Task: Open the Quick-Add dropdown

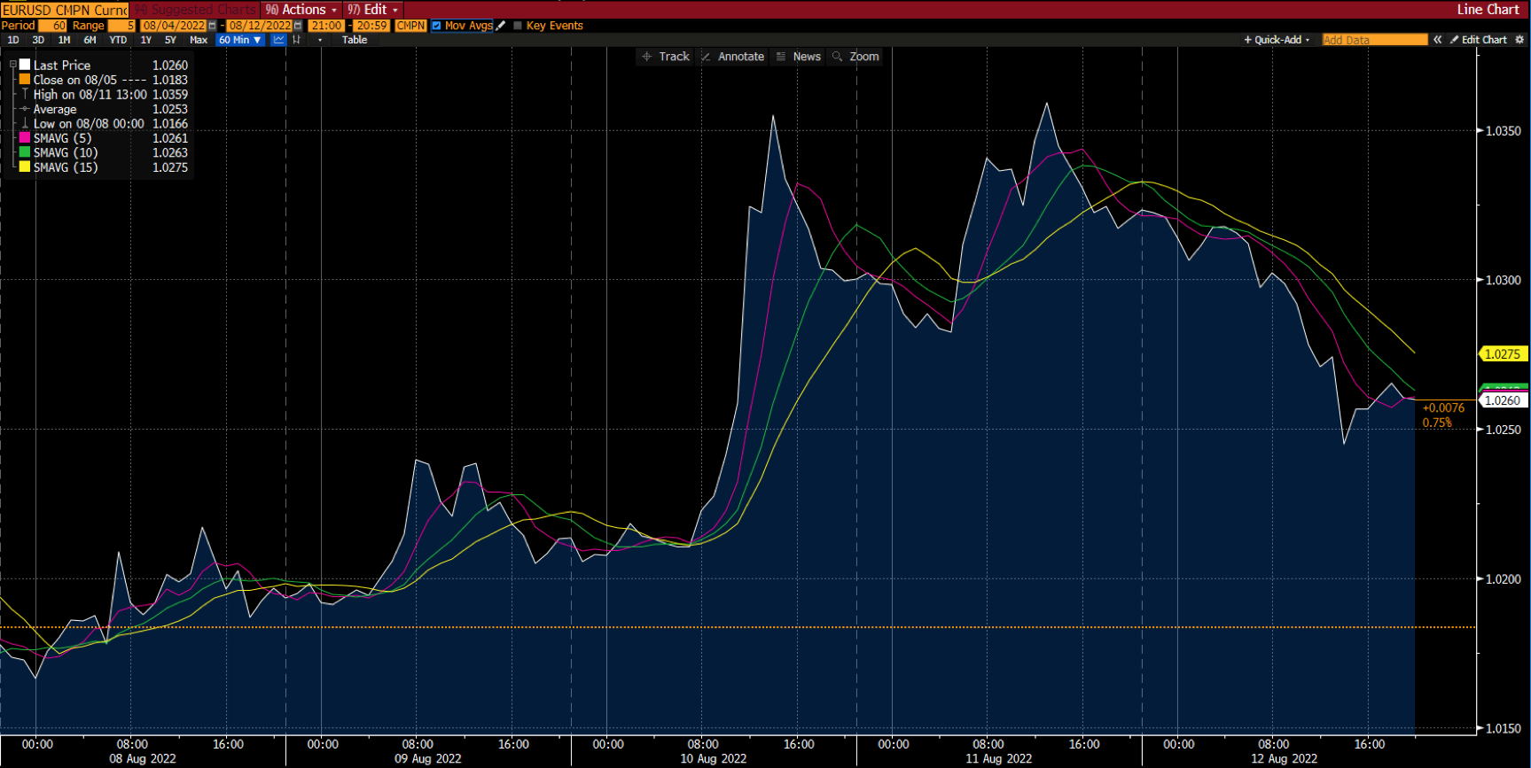Action: [x=1277, y=40]
